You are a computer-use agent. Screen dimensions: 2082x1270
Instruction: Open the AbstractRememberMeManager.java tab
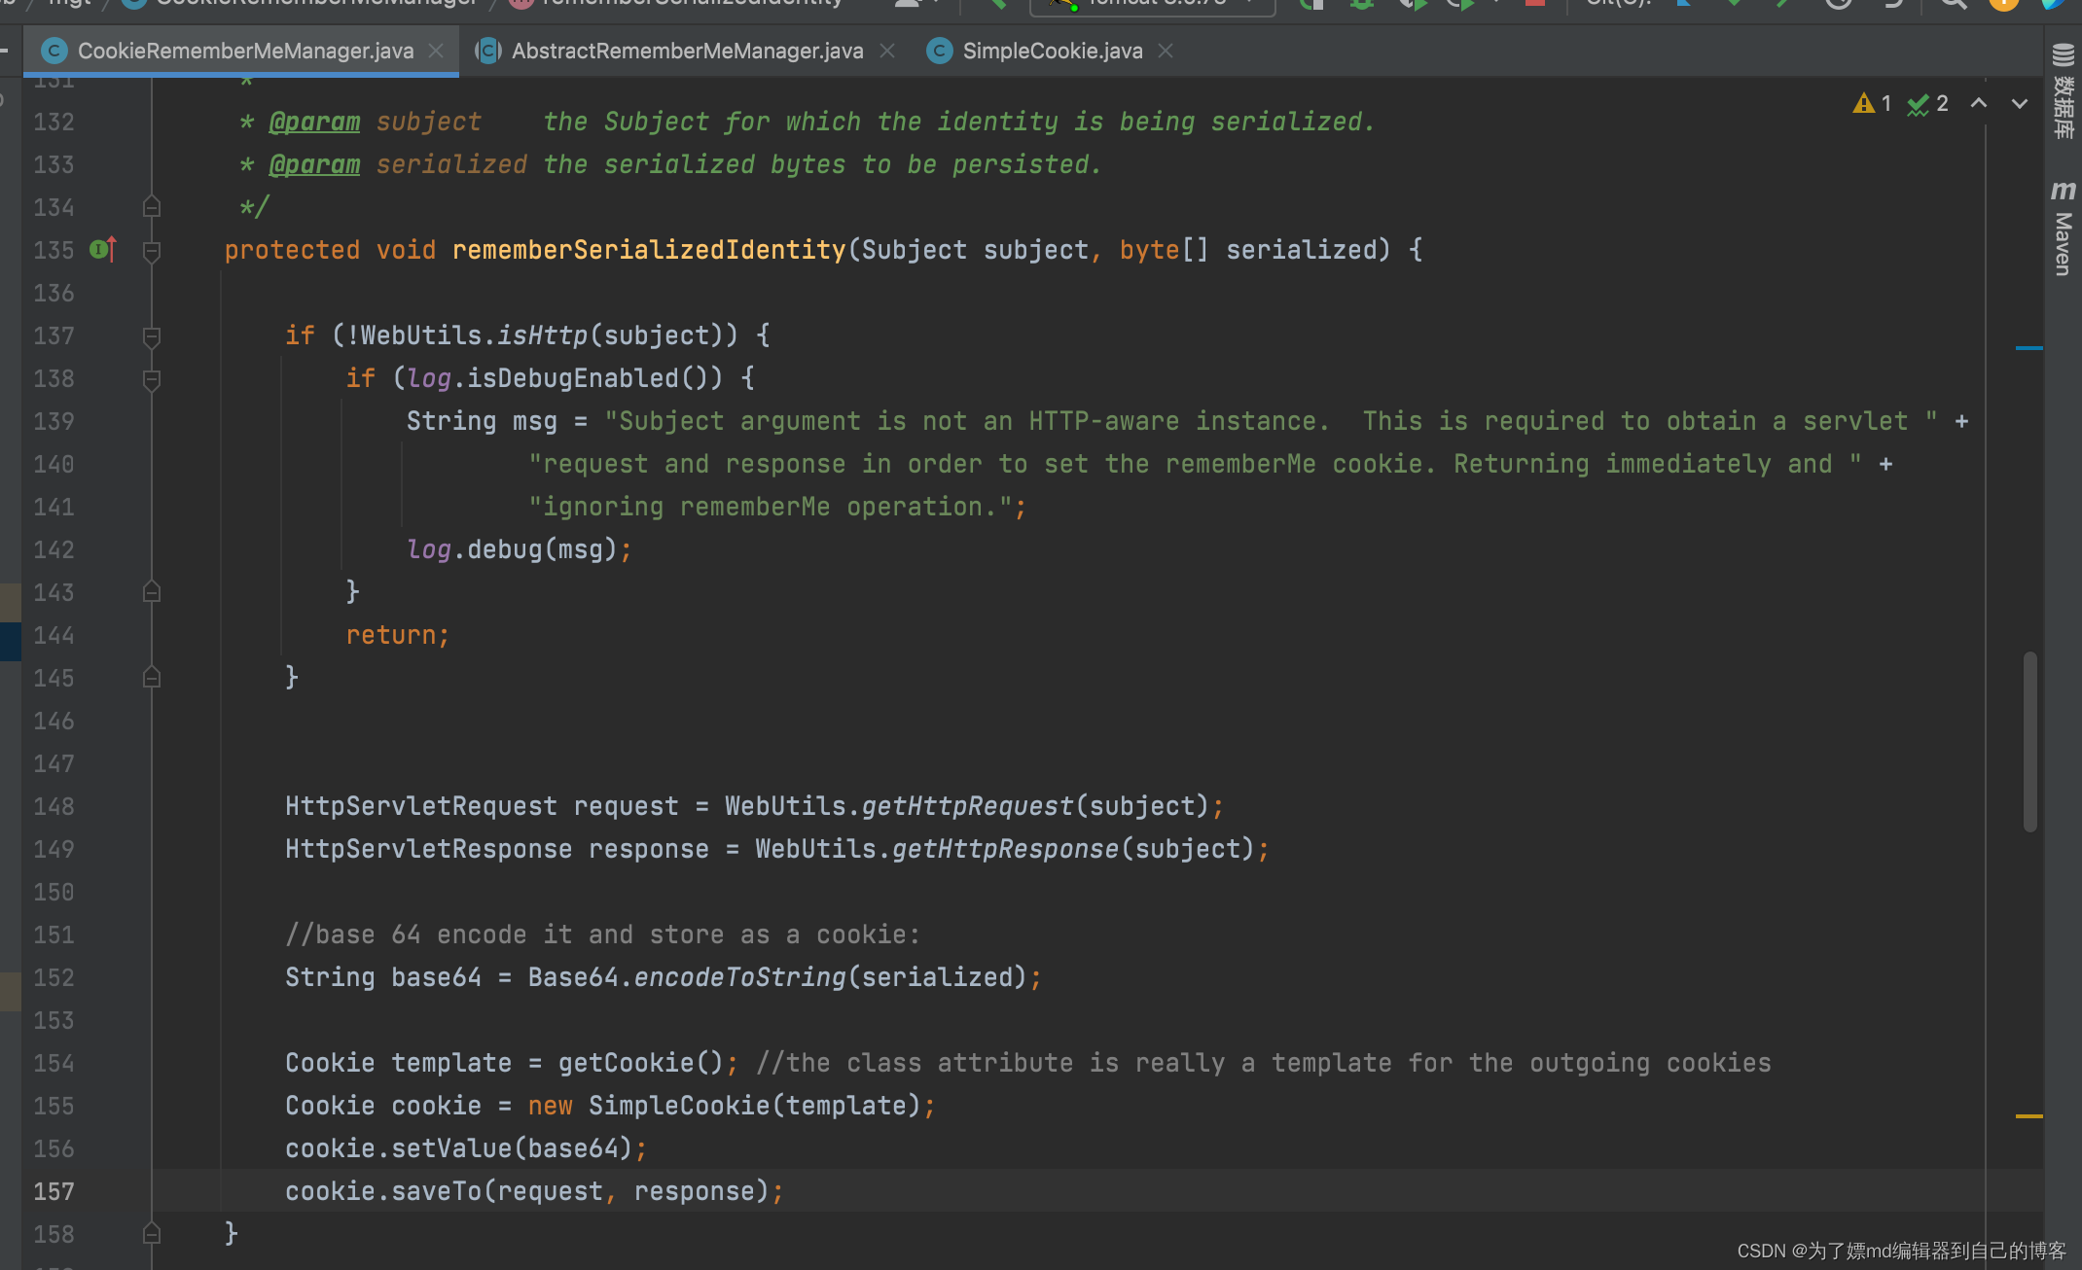click(x=687, y=51)
